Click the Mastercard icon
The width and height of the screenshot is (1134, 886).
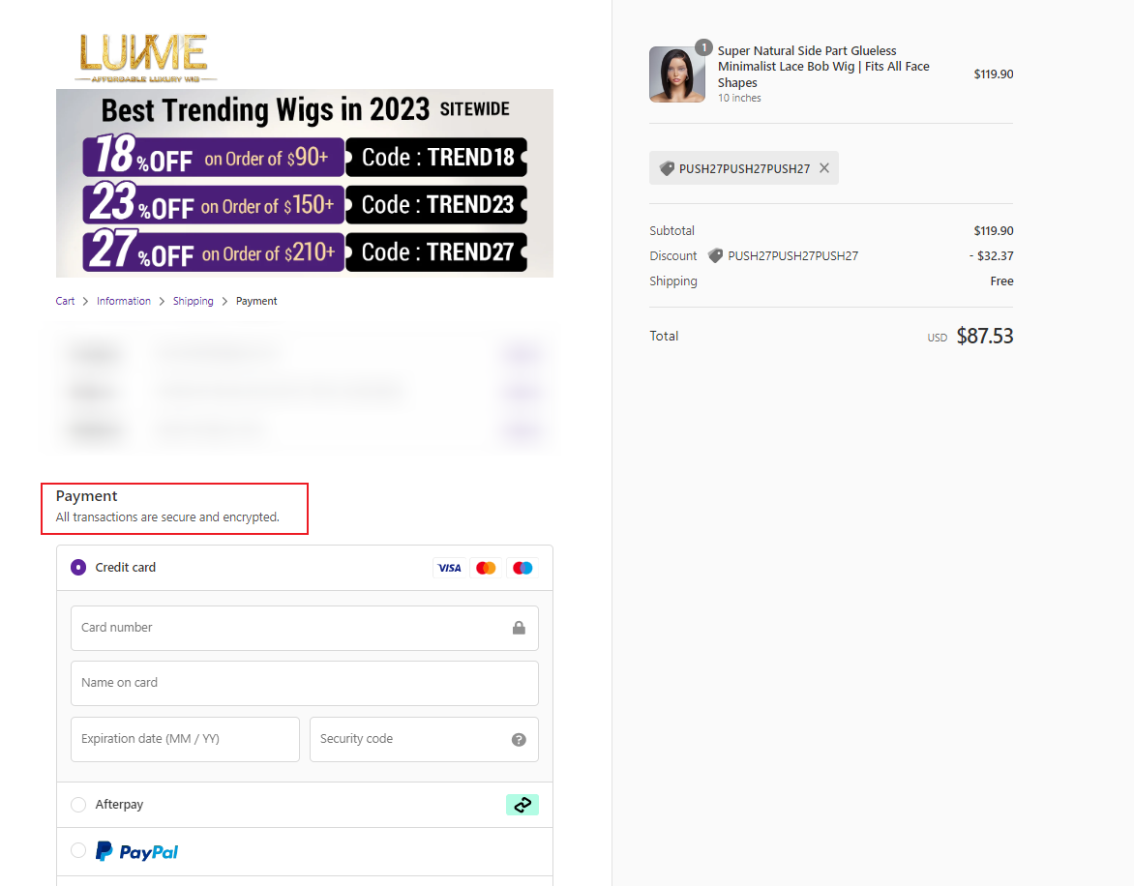[486, 568]
